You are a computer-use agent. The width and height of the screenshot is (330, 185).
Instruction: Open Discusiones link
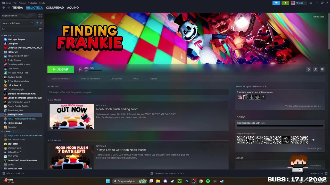[116, 79]
